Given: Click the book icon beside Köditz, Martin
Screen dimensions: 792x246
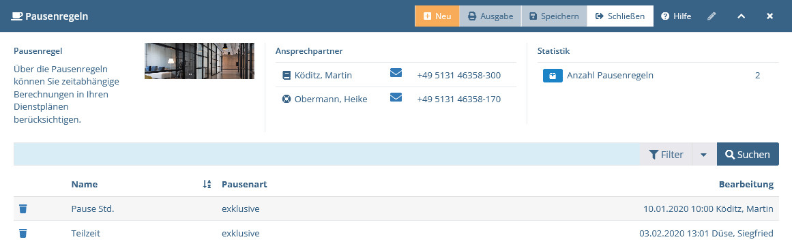Looking at the screenshot, I should point(287,76).
